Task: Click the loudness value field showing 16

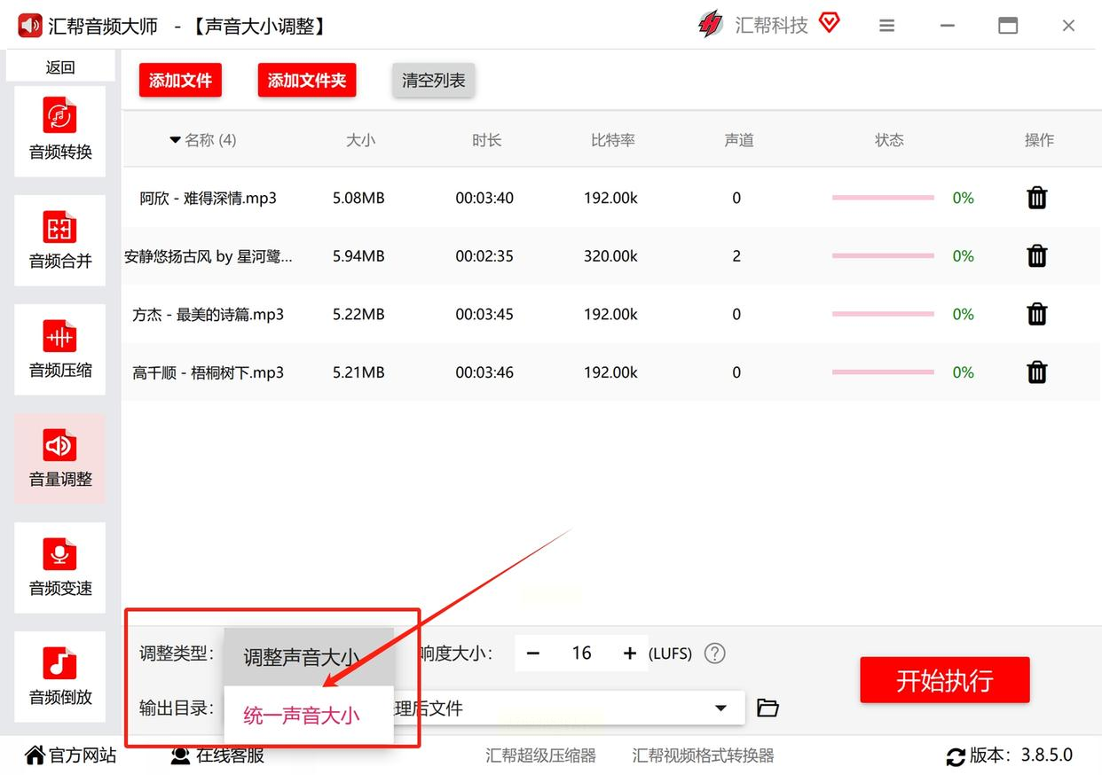Action: [581, 654]
